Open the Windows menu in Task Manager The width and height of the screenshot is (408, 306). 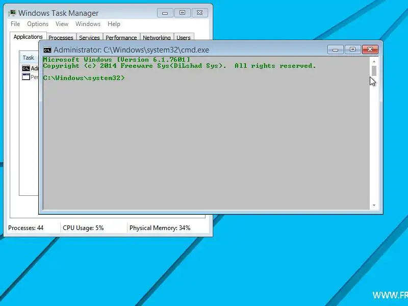tap(88, 24)
